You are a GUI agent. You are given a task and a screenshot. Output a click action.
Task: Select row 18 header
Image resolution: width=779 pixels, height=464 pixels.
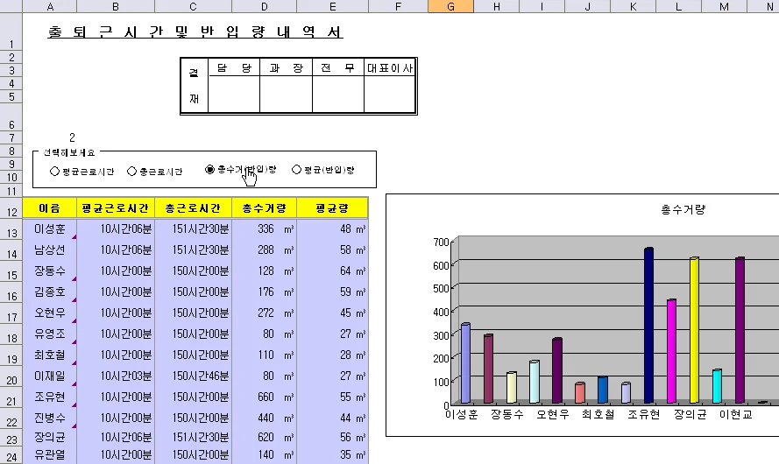11,334
